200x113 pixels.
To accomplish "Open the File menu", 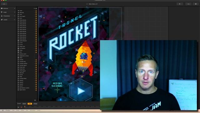I will pyautogui.click(x=13, y=110).
